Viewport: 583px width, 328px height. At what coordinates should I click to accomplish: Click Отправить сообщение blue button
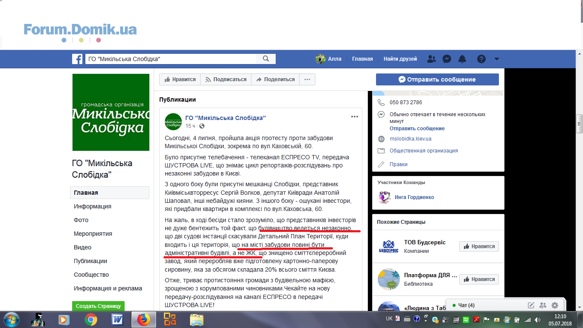pos(437,79)
